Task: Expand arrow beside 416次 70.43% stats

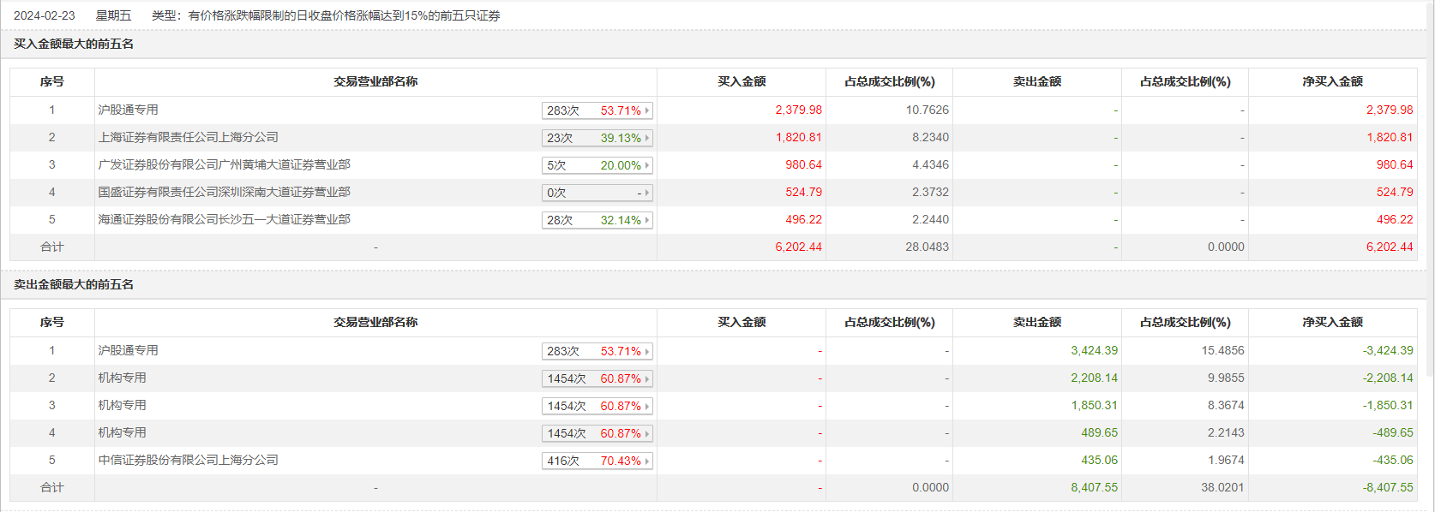Action: [x=647, y=461]
